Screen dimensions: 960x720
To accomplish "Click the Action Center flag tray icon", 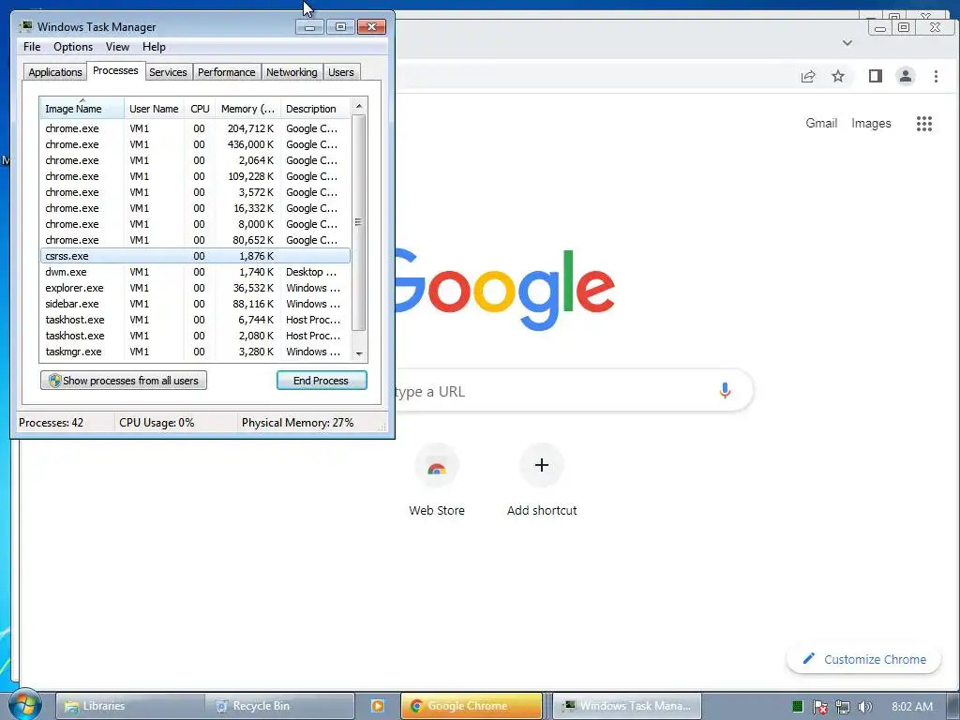I will coord(819,707).
